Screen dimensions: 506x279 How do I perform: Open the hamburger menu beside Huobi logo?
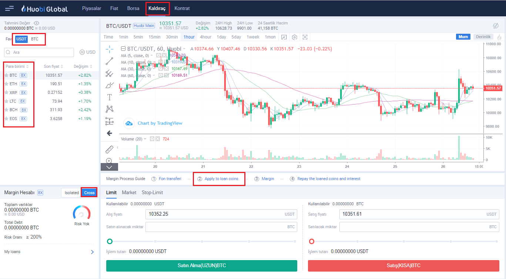click(x=10, y=8)
